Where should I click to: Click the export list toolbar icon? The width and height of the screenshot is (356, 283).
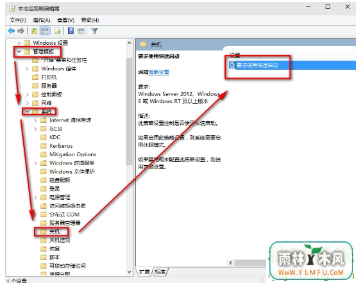point(58,31)
